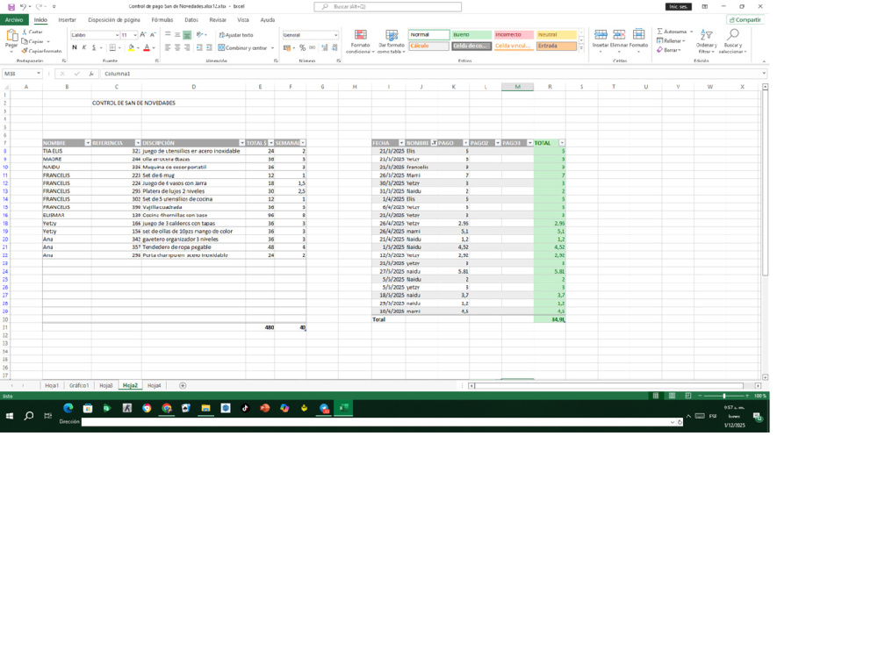878x658 pixels.
Task: Open Buscar y seleccionar
Action: 732,41
